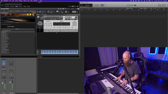Click Spotlight search menu bar icon
168x94 pixels.
click(x=155, y=1)
